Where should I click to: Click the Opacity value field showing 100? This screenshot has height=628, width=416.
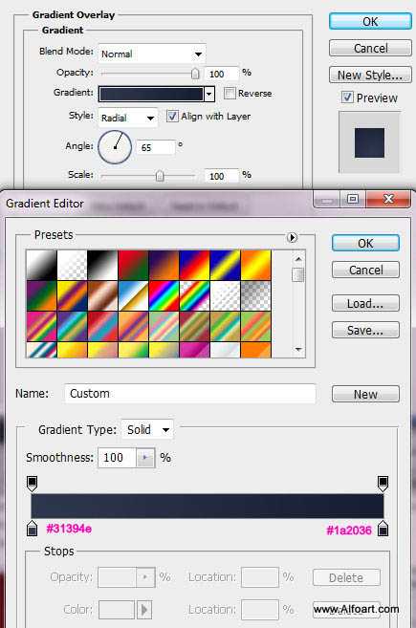[x=222, y=74]
